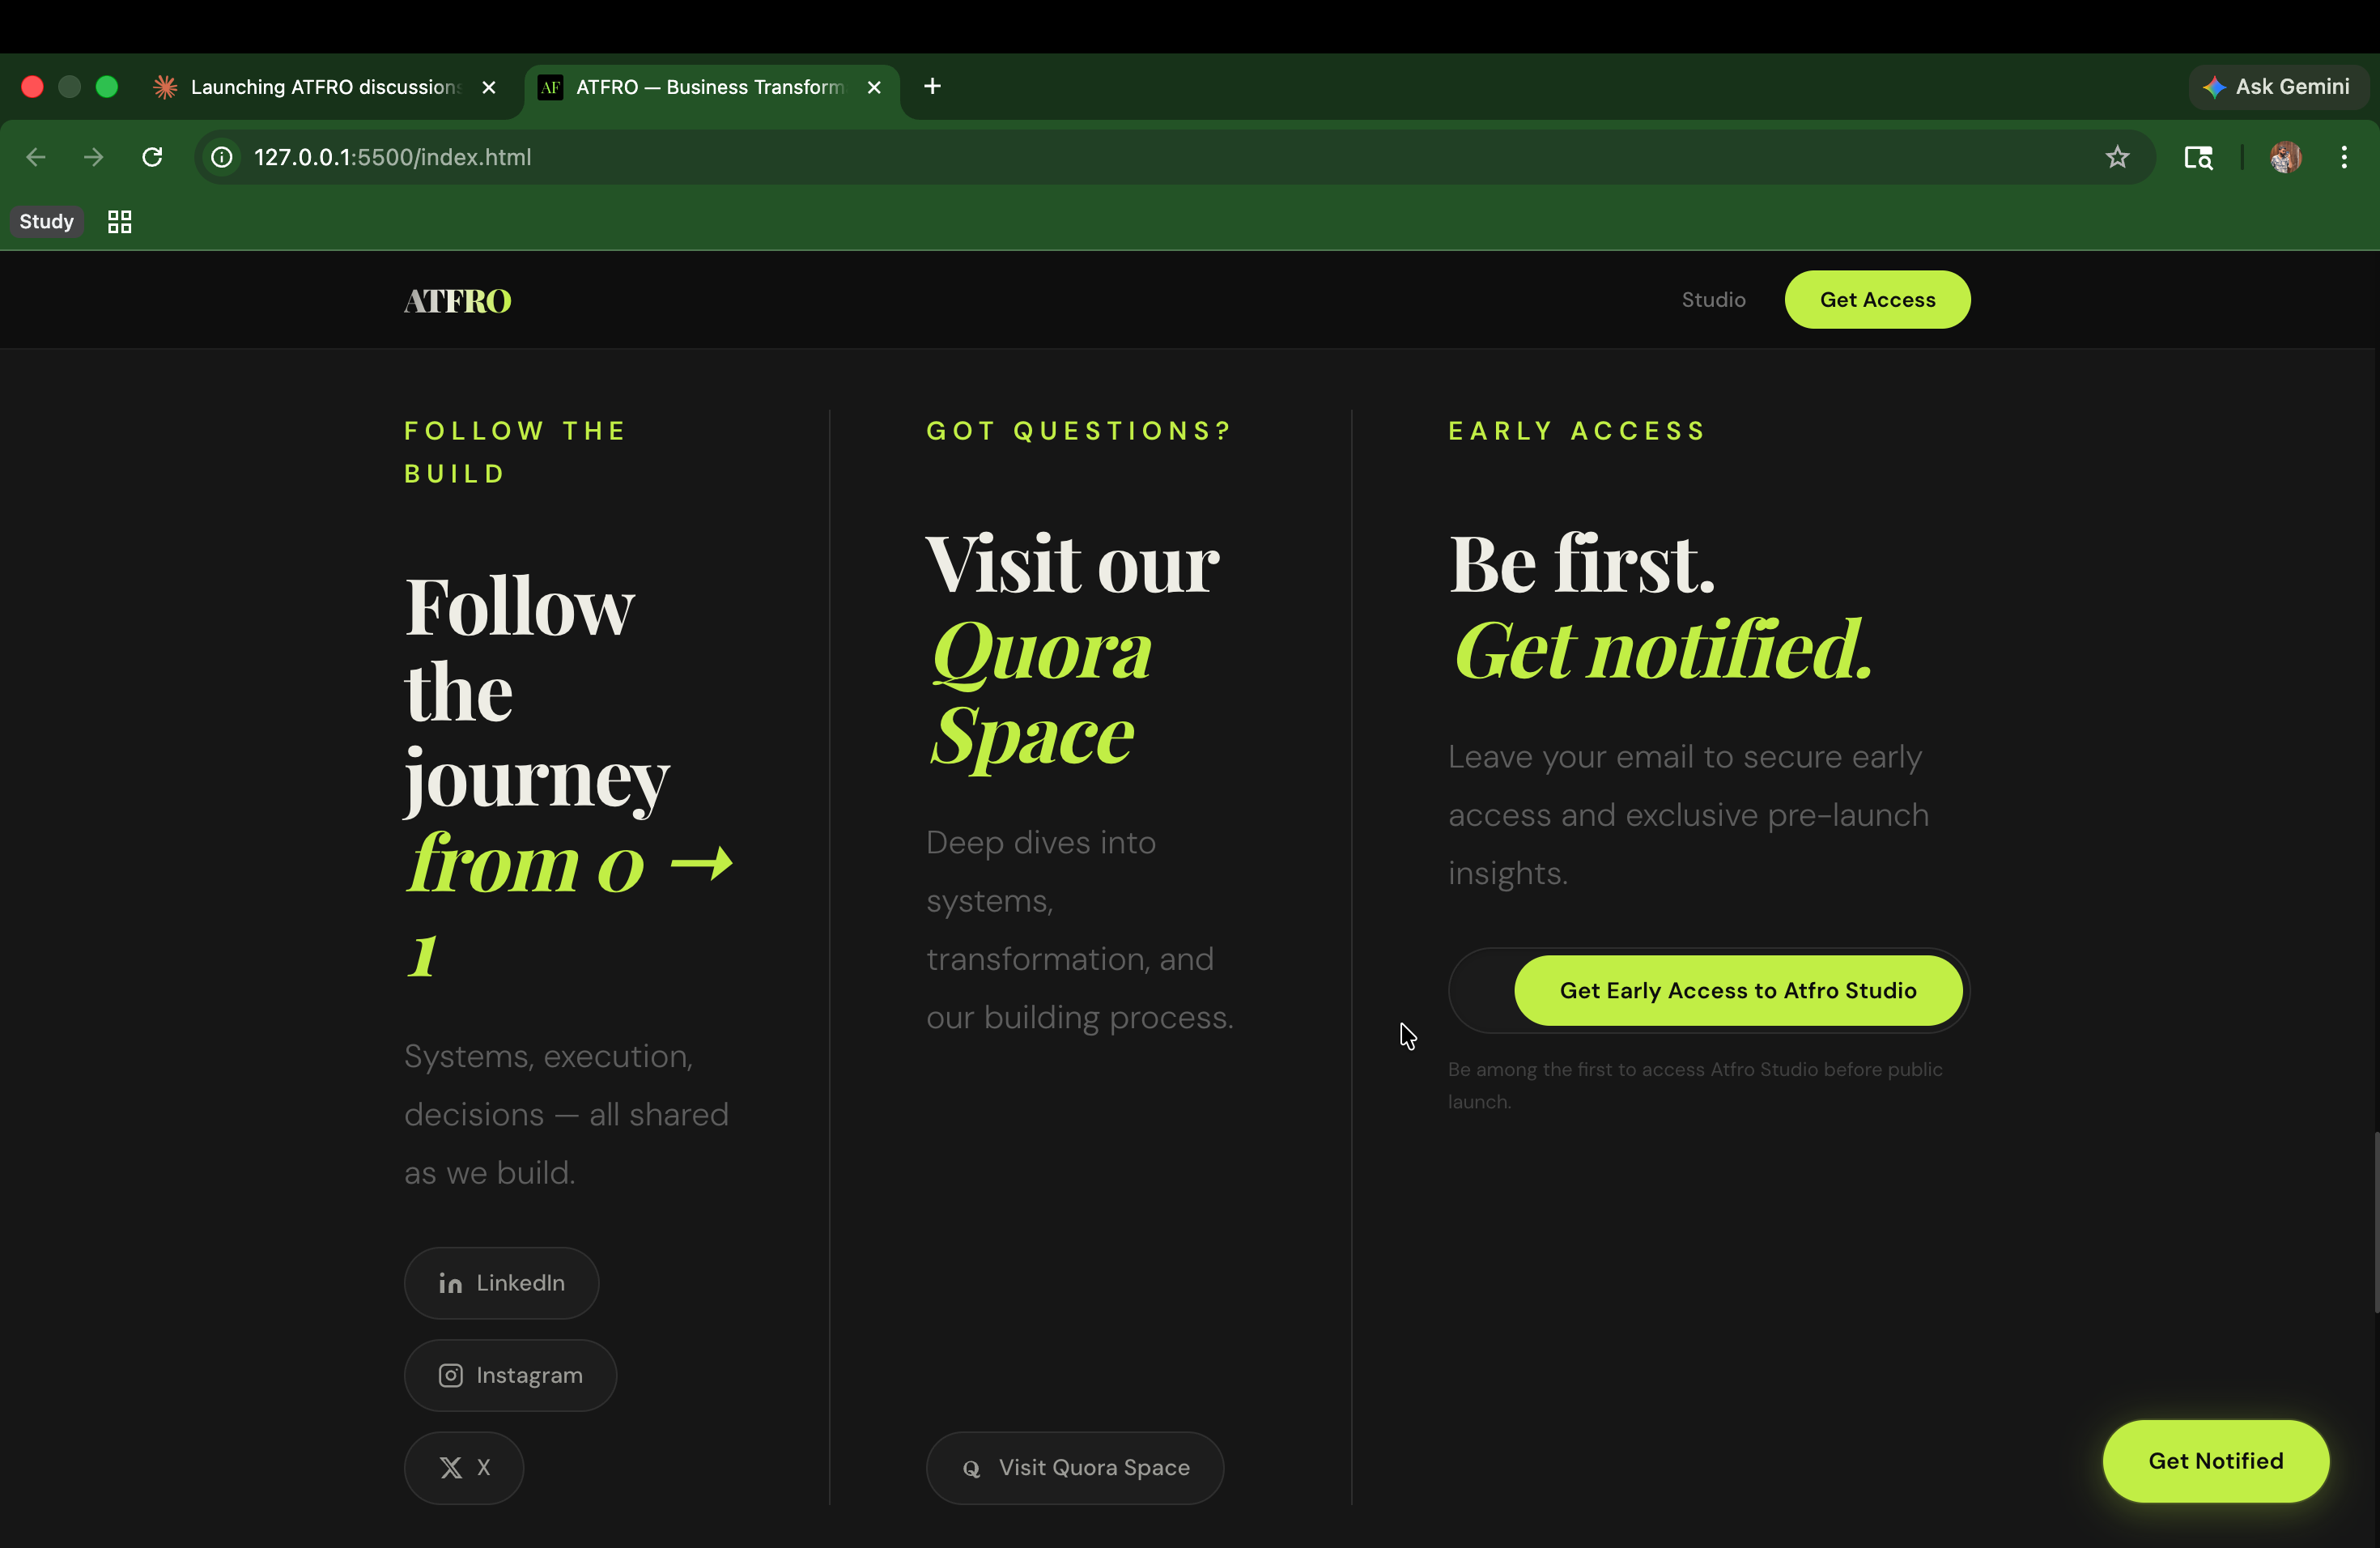
Task: Open the Chrome profile avatar
Action: pyautogui.click(x=2285, y=157)
